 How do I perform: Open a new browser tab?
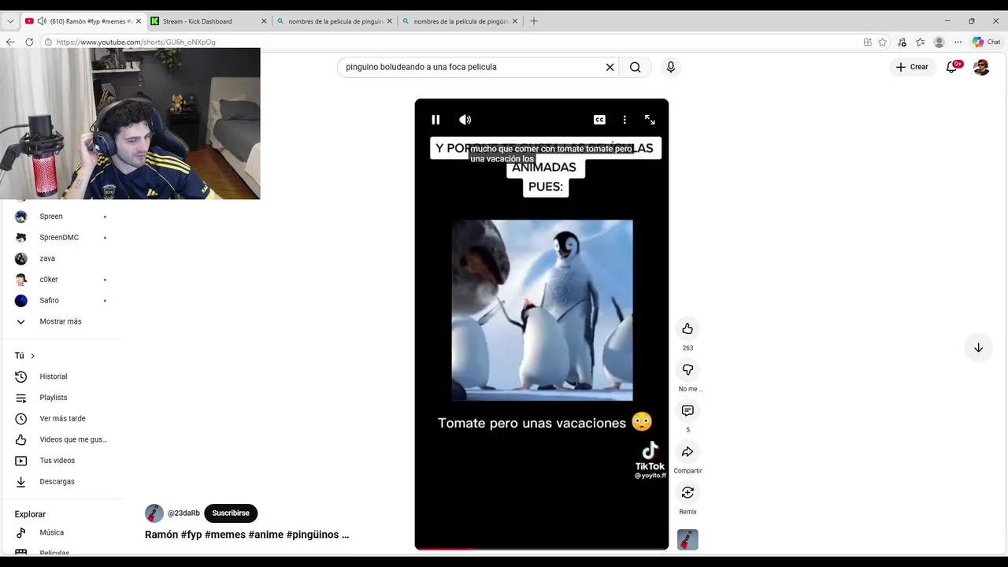point(533,21)
